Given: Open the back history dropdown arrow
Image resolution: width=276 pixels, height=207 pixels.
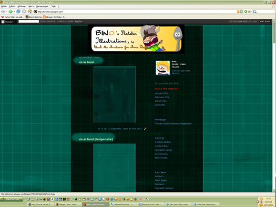Looking at the screenshot, I should coord(7,12).
